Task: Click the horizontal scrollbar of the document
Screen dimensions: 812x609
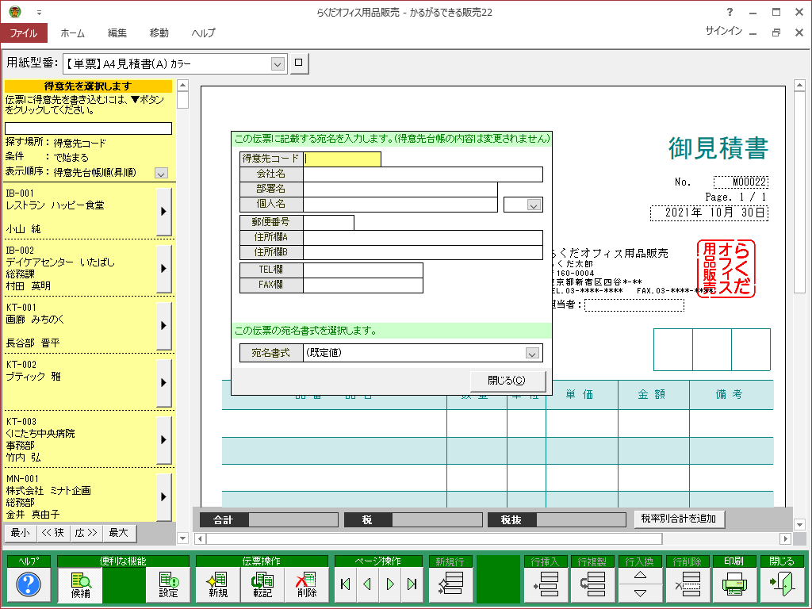Action: 434,538
